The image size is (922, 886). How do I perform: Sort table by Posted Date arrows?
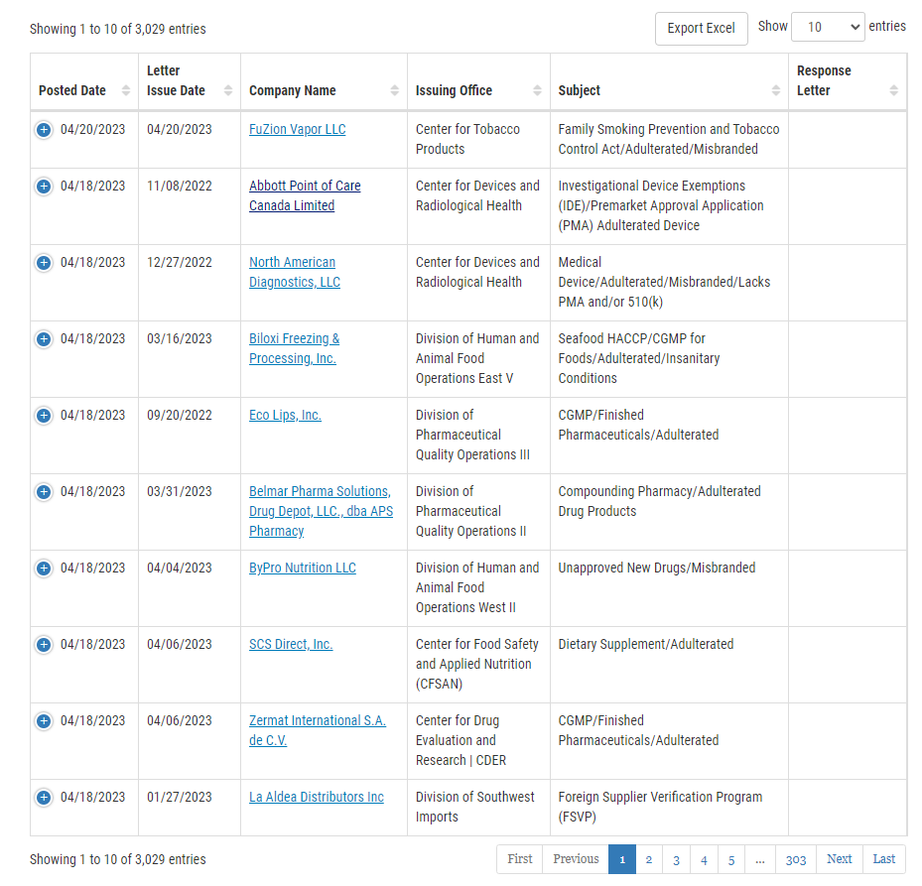(126, 90)
